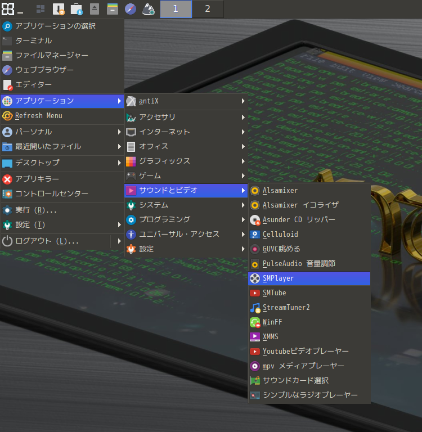The width and height of the screenshot is (422, 432).
Task: Click the Celluloid player icon
Action: [255, 235]
